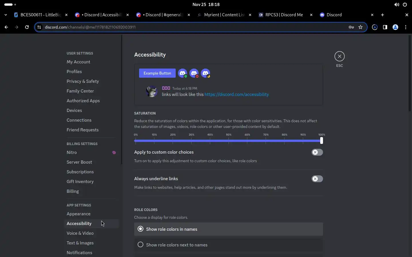Open the browser downloads icon
Image resolution: width=412 pixels, height=257 pixels.
(375, 27)
